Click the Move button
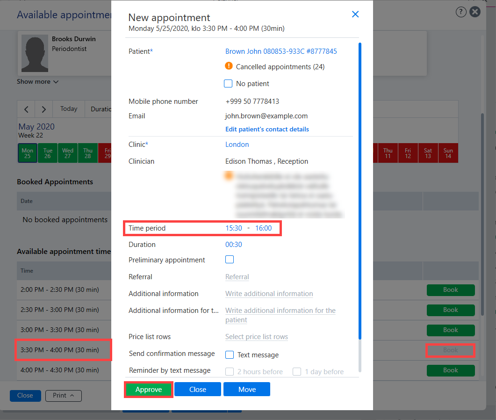The image size is (496, 420). pyautogui.click(x=247, y=389)
